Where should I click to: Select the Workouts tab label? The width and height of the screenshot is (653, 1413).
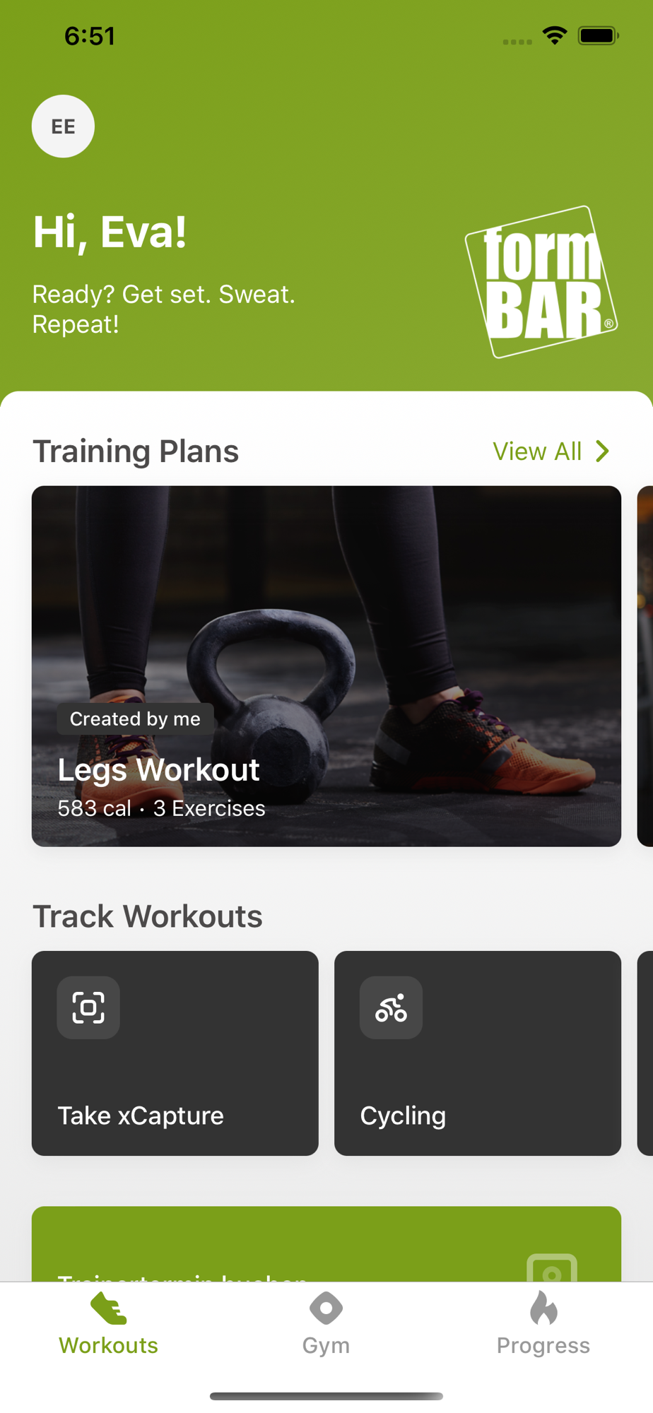point(109,1345)
